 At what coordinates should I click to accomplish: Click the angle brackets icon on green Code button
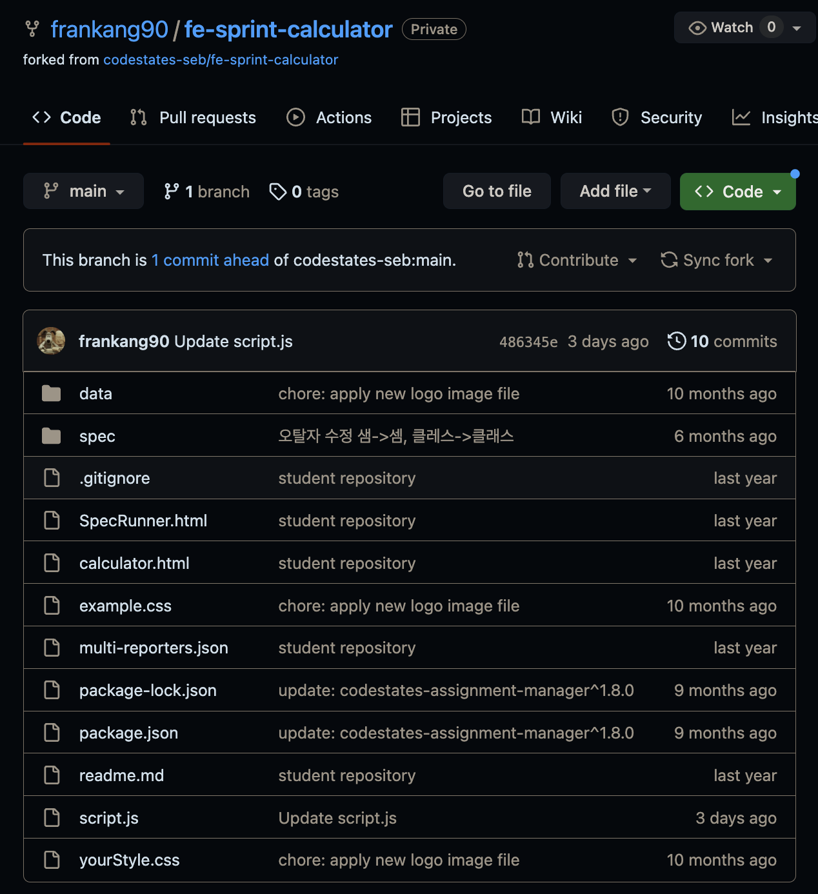704,192
